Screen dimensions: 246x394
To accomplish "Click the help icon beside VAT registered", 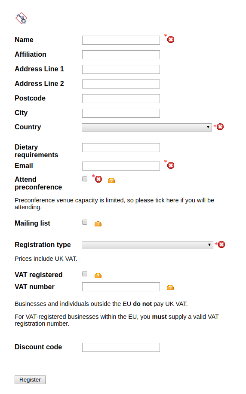I will point(98,275).
